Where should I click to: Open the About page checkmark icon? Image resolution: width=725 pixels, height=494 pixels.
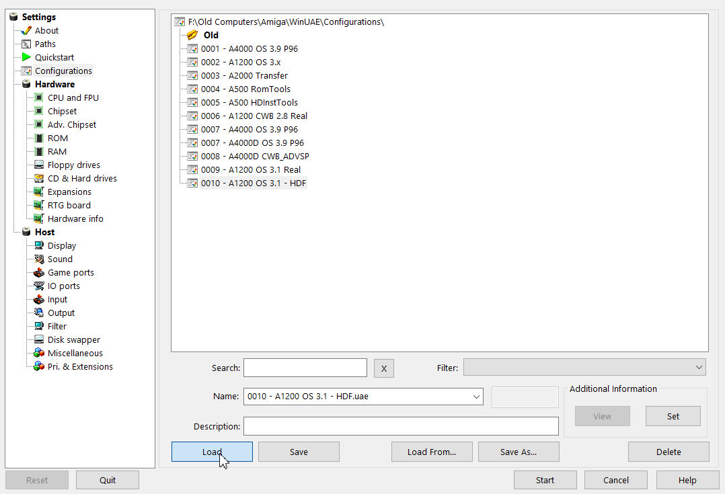(26, 31)
